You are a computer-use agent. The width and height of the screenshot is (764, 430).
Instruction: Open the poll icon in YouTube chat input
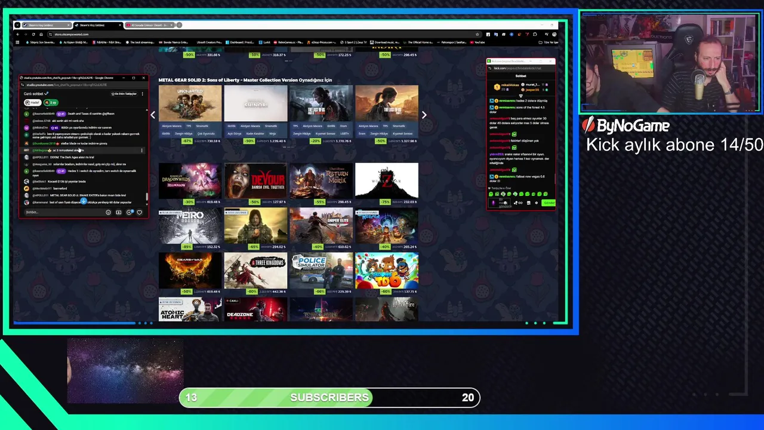(118, 213)
